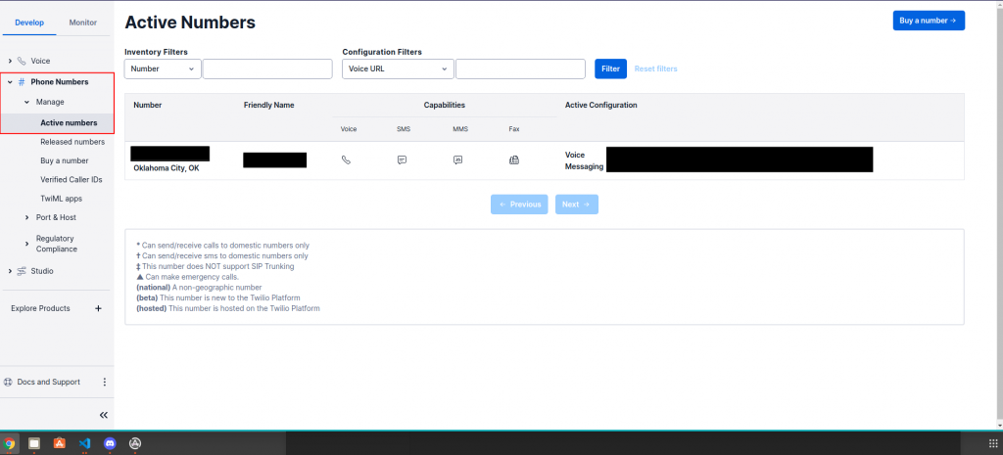The image size is (1003, 455).
Task: Expand the Port & Host chevron
Action: [x=26, y=217]
